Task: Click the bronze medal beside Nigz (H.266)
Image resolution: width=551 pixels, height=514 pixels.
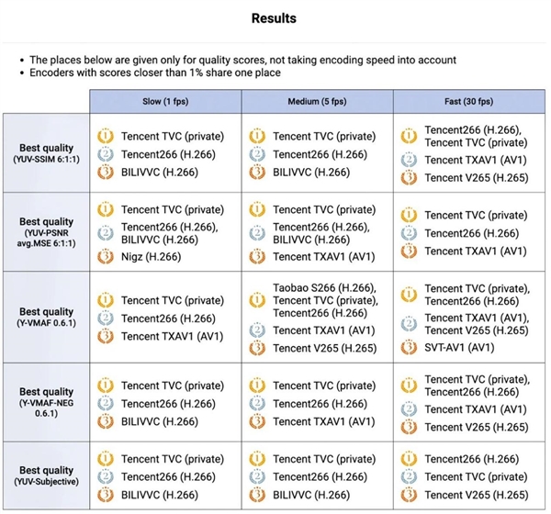Action: 107,257
